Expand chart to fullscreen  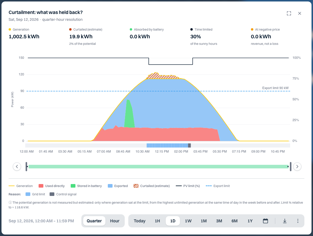[x=289, y=13]
